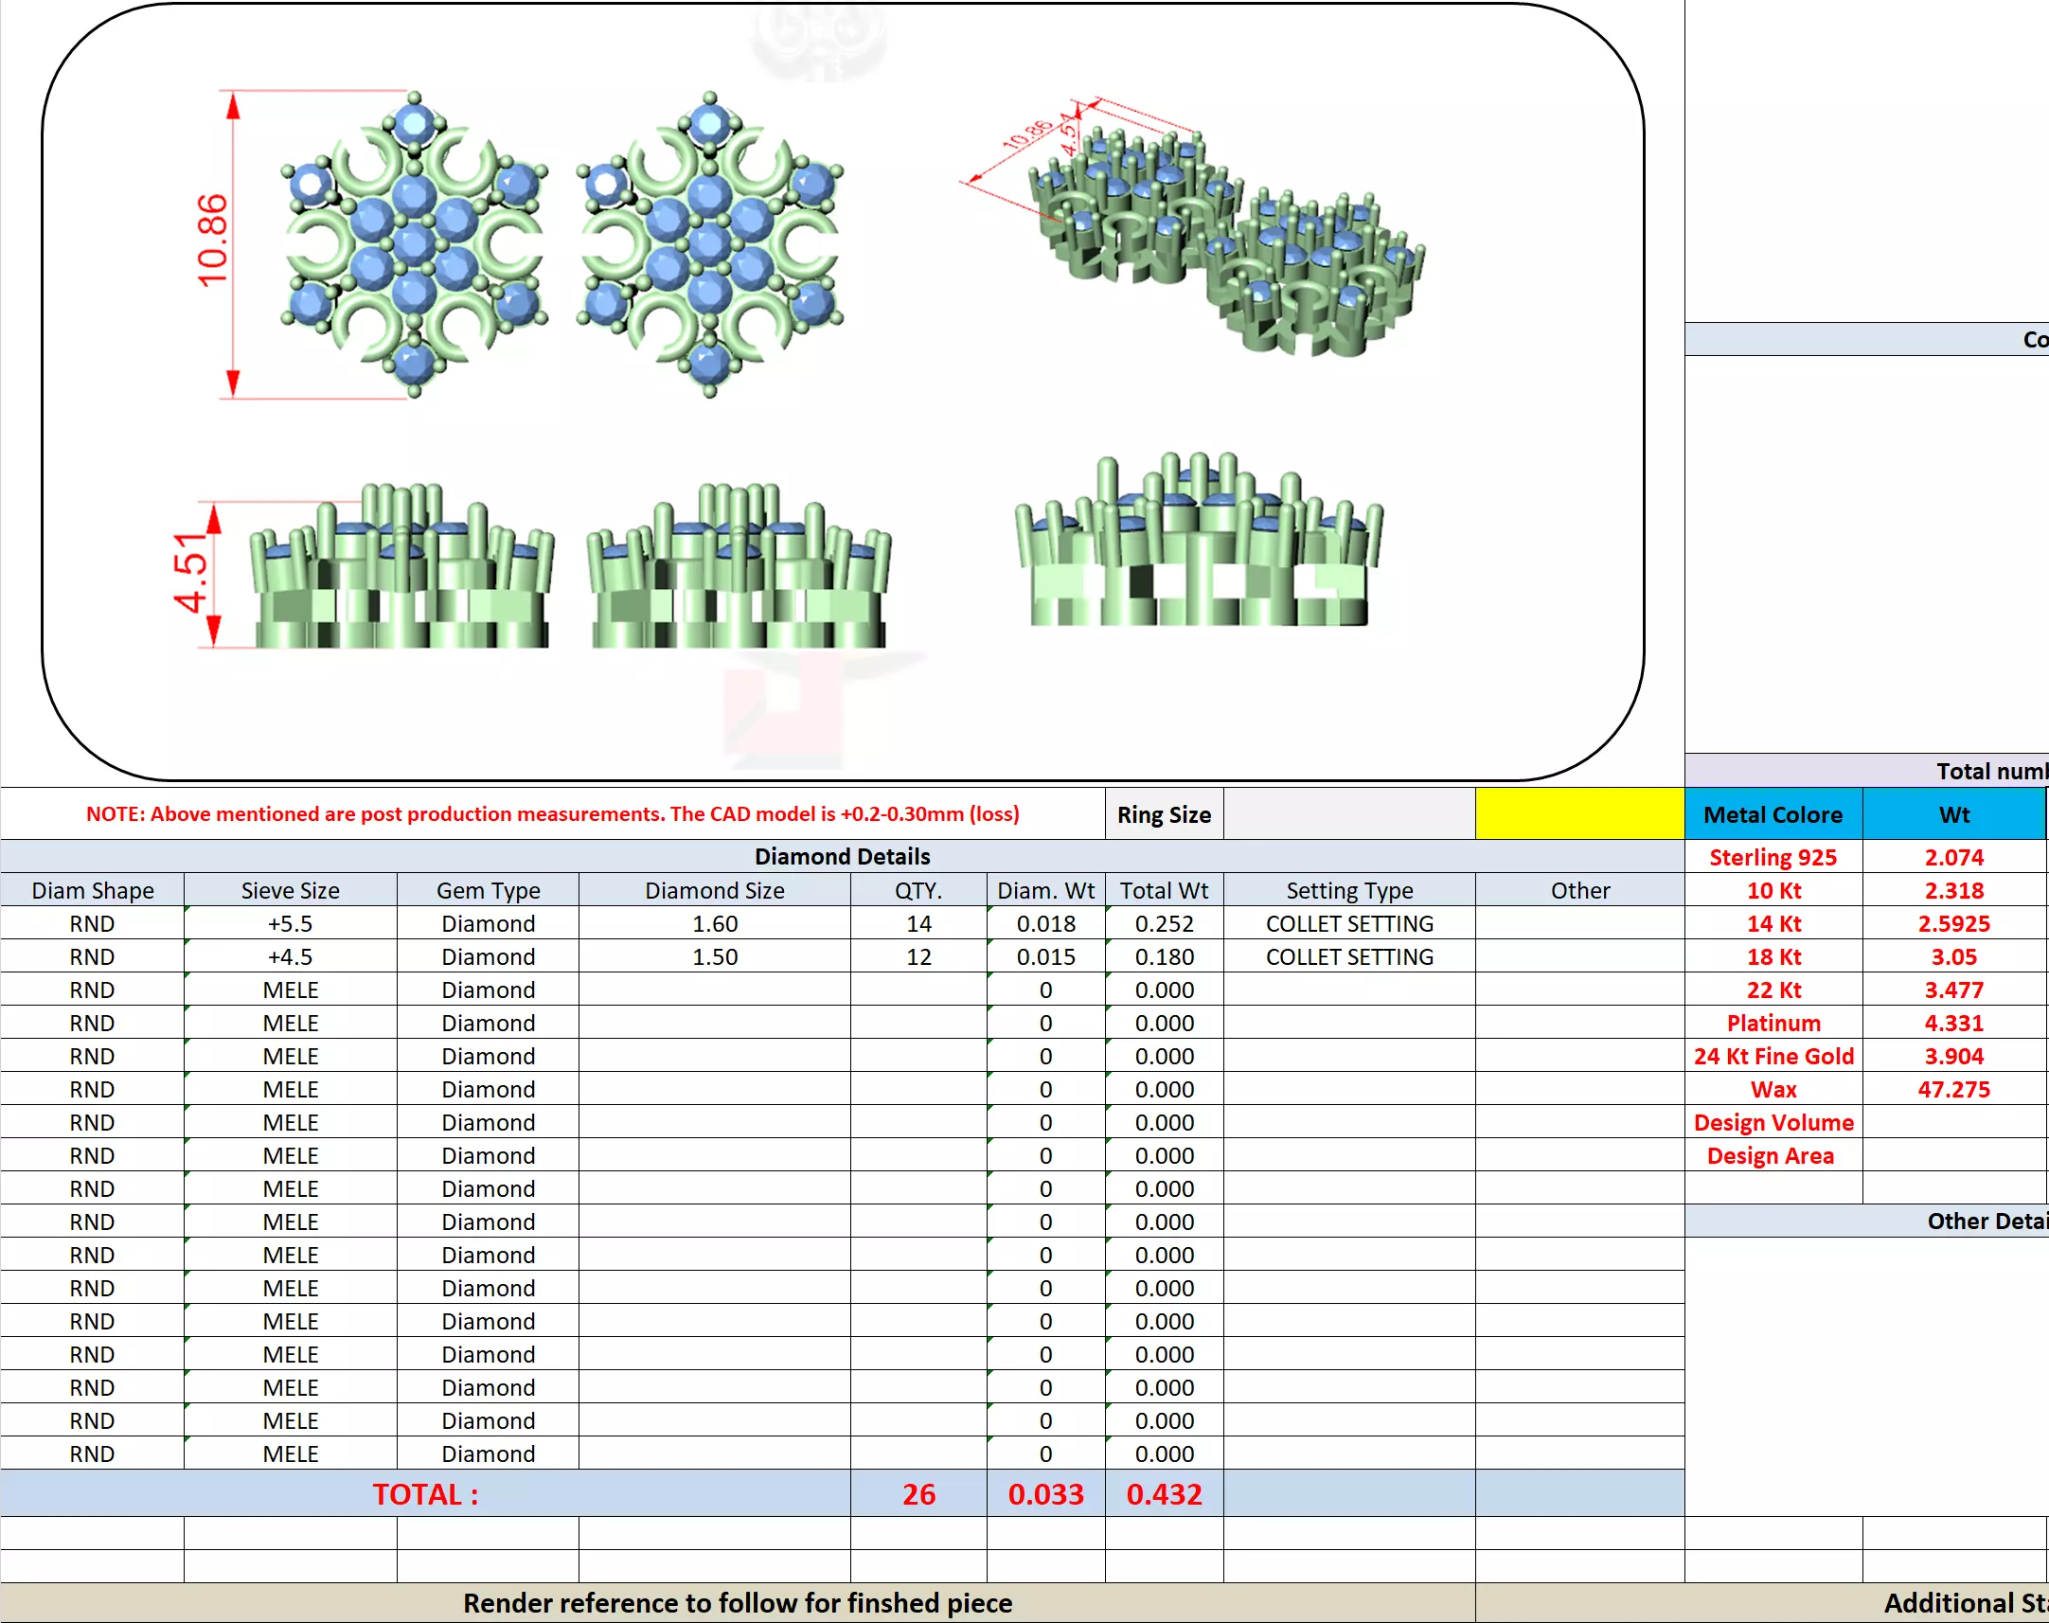Select the +5.5 sieve size cell
Viewport: 2049px width, 1623px height.
[290, 923]
